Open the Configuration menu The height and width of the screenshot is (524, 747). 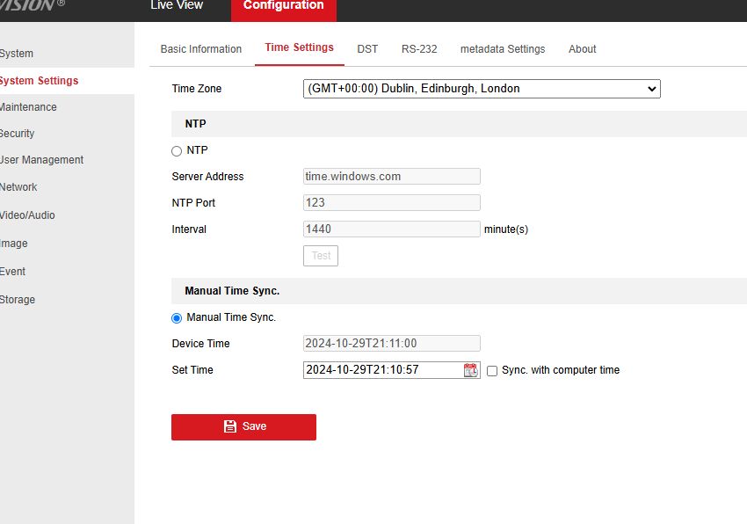click(283, 5)
